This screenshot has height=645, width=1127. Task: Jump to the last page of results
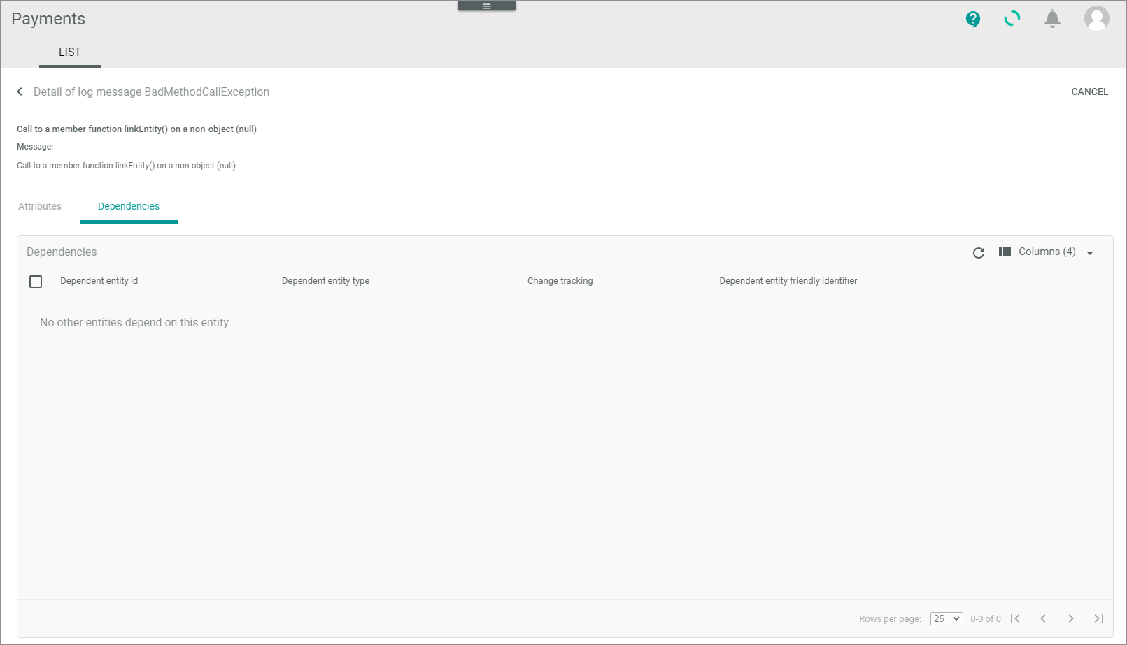[1099, 618]
